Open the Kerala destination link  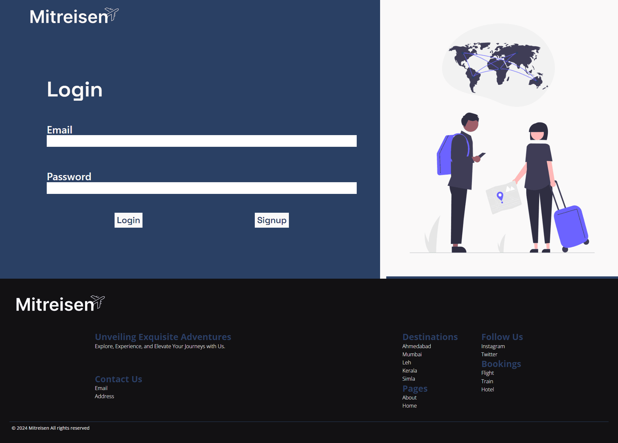410,371
